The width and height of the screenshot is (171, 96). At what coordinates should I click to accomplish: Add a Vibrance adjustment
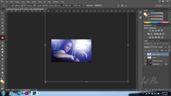(162, 31)
